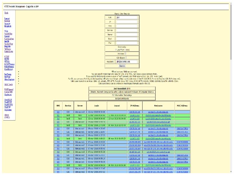Image resolution: width=234 pixels, height=175 pixels.
Task: Open the GULP sidebar link
Action: click(x=7, y=56)
